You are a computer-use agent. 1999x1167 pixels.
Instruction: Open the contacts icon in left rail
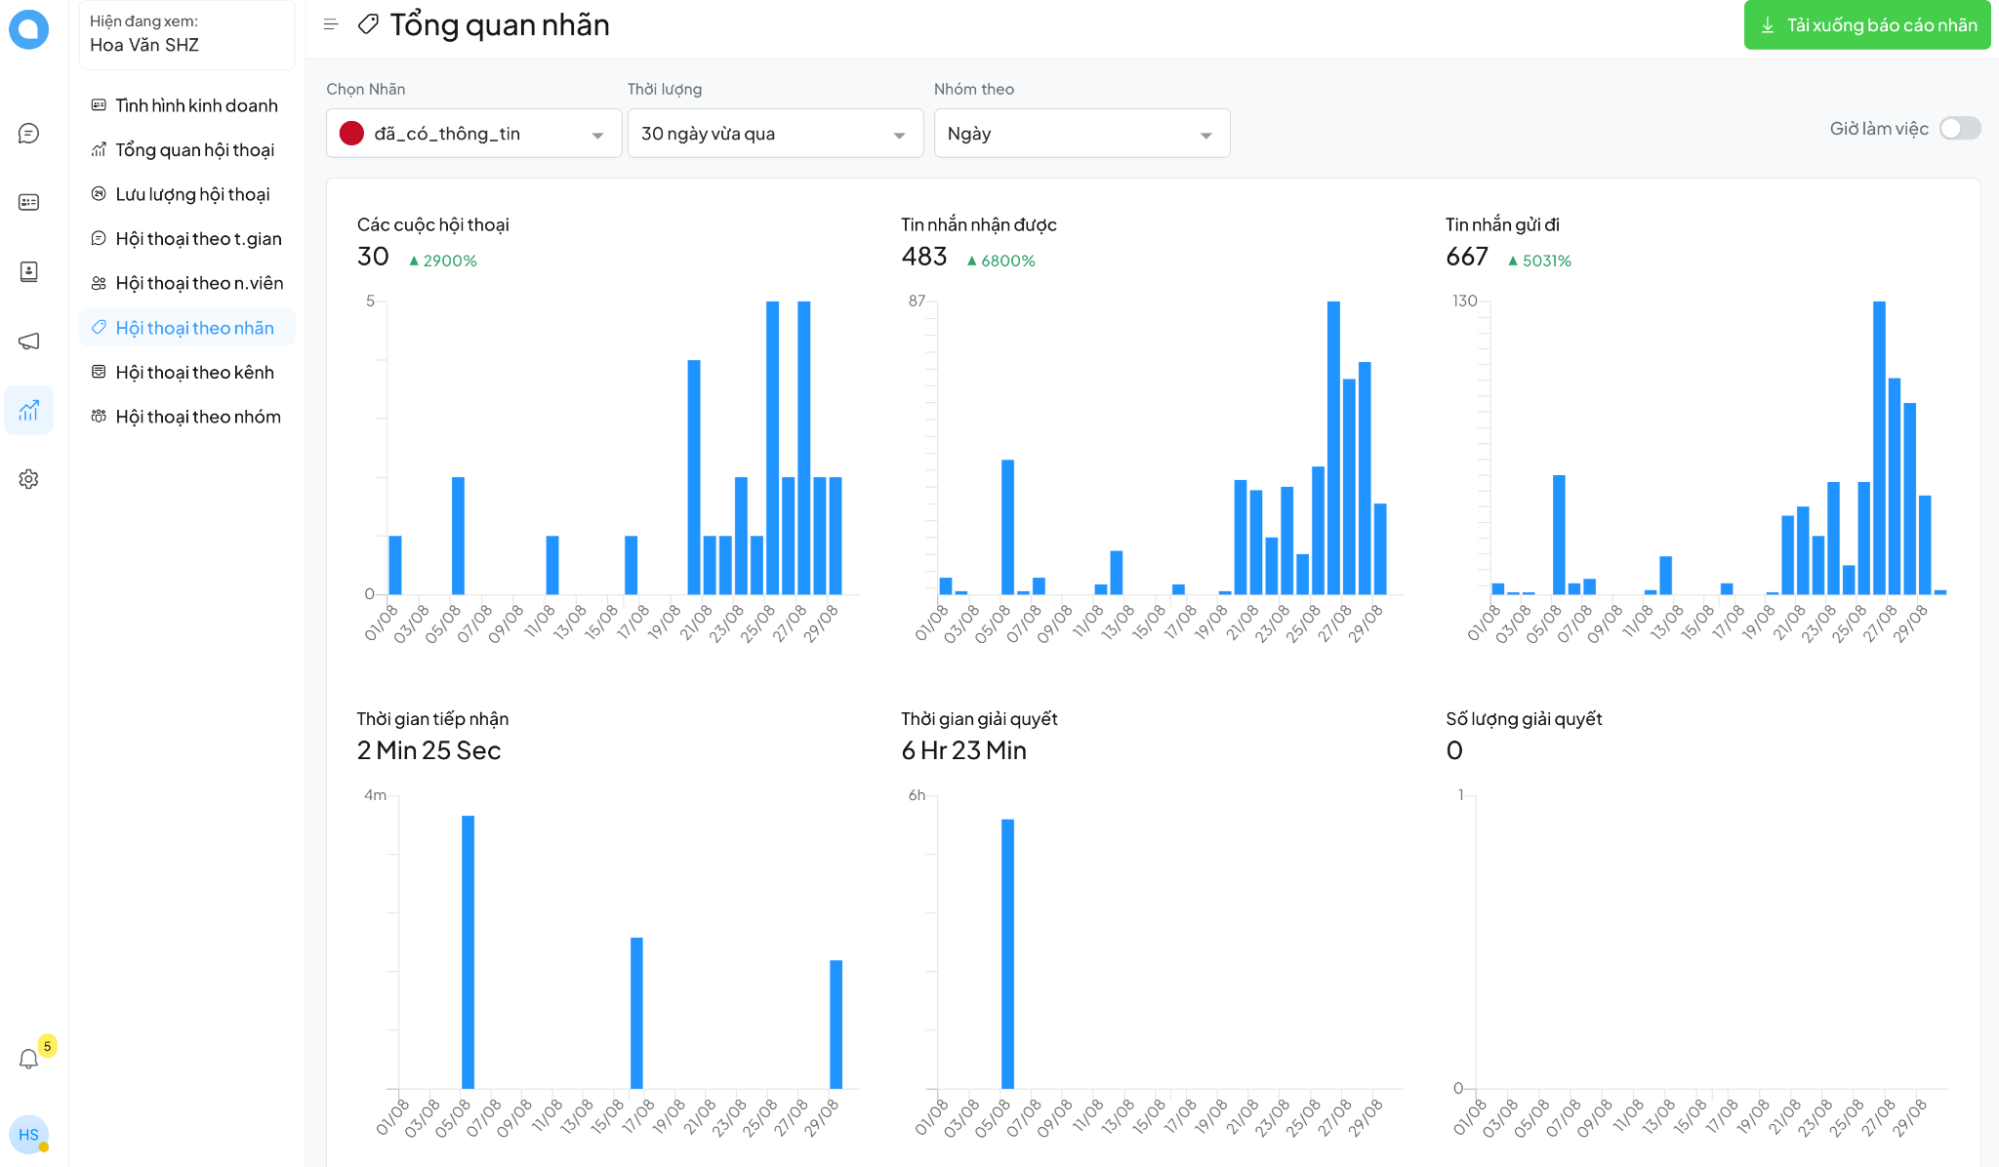[x=28, y=272]
